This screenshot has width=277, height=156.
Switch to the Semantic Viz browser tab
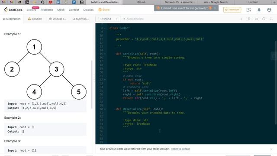[180, 2]
